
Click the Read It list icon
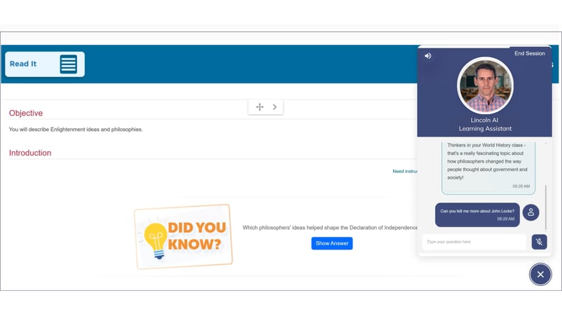[68, 64]
